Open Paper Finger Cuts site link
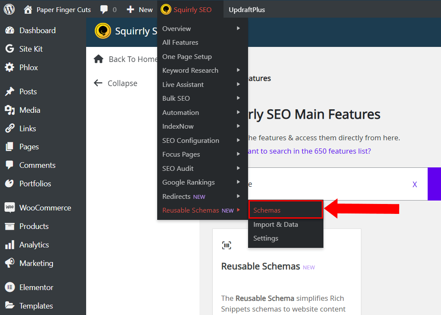The height and width of the screenshot is (315, 441). tap(64, 9)
